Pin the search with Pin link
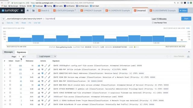Image resolution: width=193 pixels, height=108 pixels. (x=30, y=23)
